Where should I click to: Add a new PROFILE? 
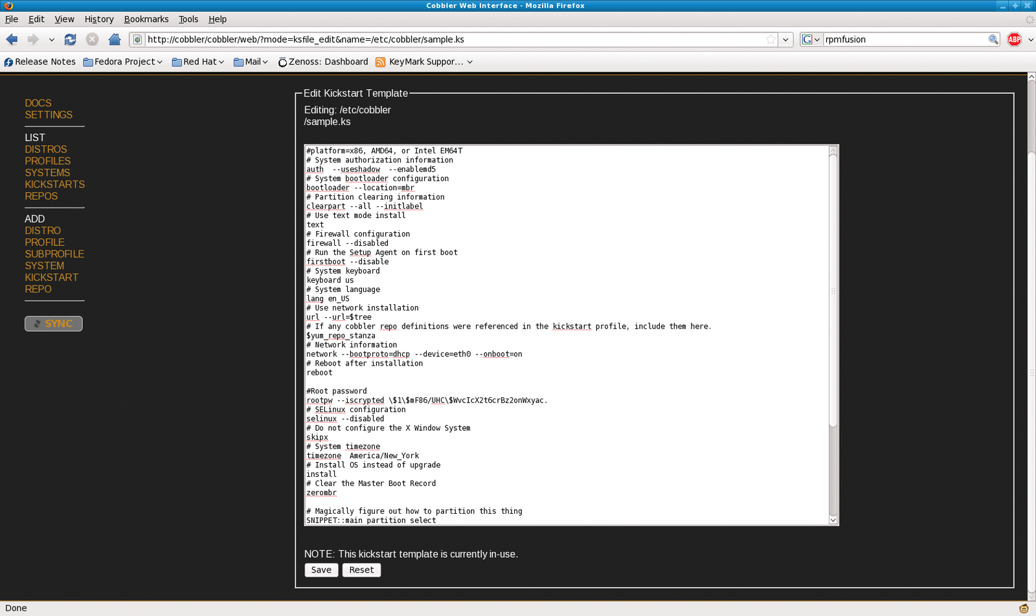45,243
